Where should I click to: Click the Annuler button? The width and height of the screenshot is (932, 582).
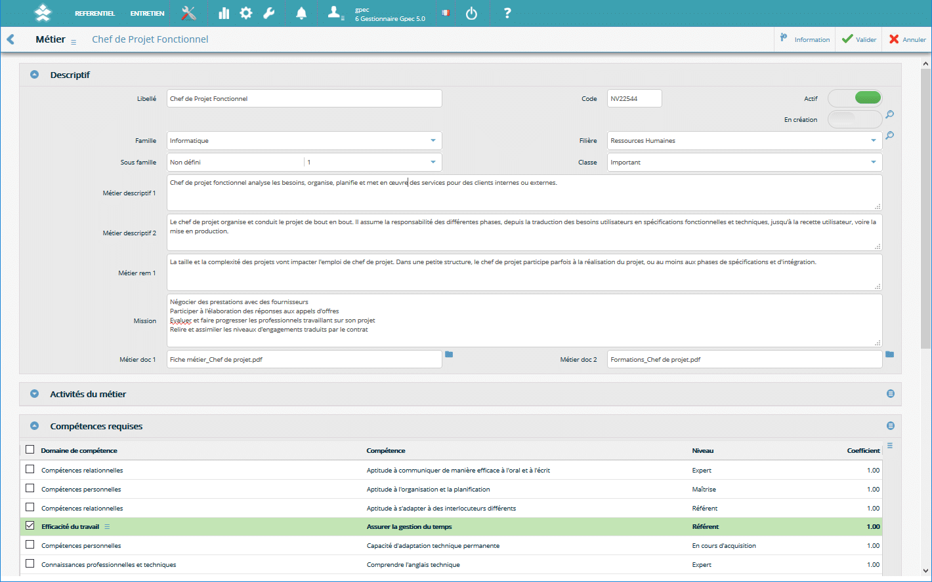click(907, 39)
